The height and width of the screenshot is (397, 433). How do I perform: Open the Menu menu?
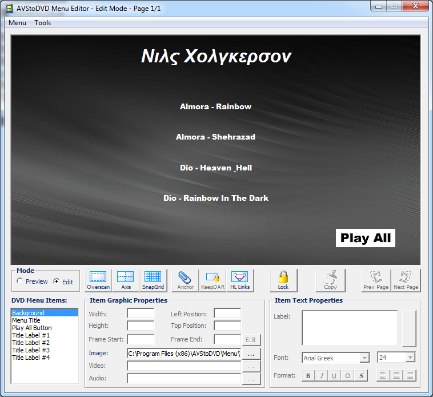pos(17,23)
